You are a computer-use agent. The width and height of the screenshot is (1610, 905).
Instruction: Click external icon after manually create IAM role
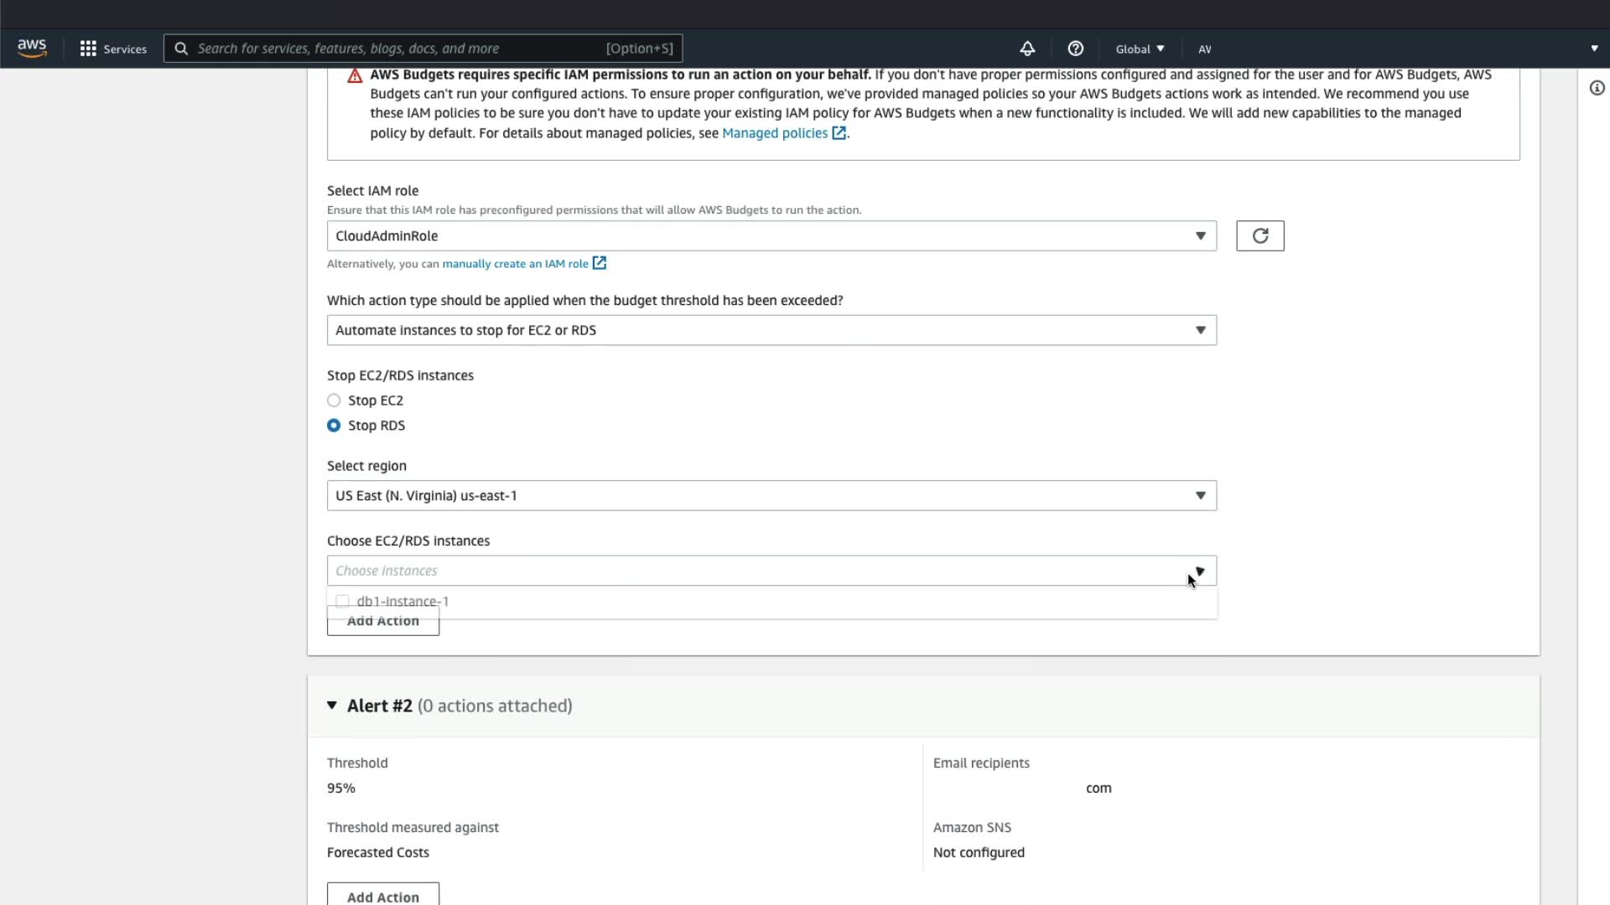click(x=600, y=263)
